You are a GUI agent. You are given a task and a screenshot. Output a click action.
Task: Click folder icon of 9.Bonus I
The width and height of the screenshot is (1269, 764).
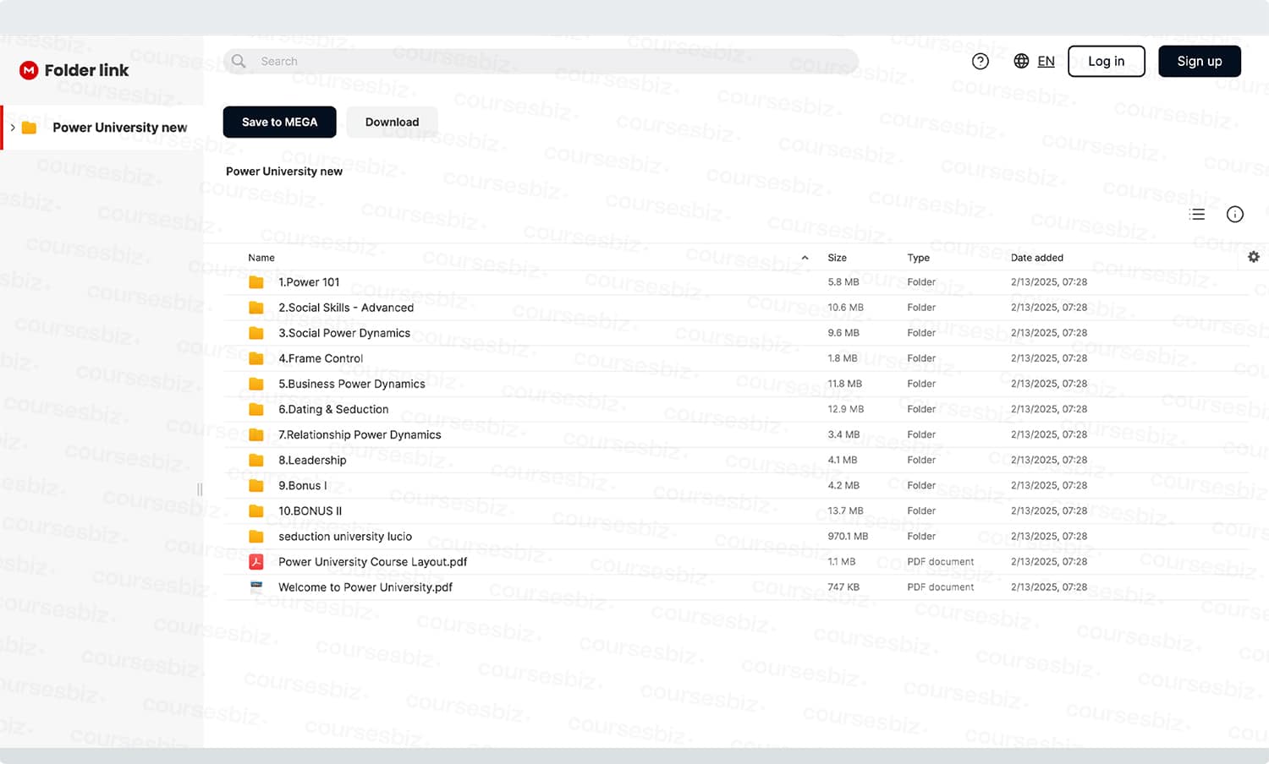256,485
